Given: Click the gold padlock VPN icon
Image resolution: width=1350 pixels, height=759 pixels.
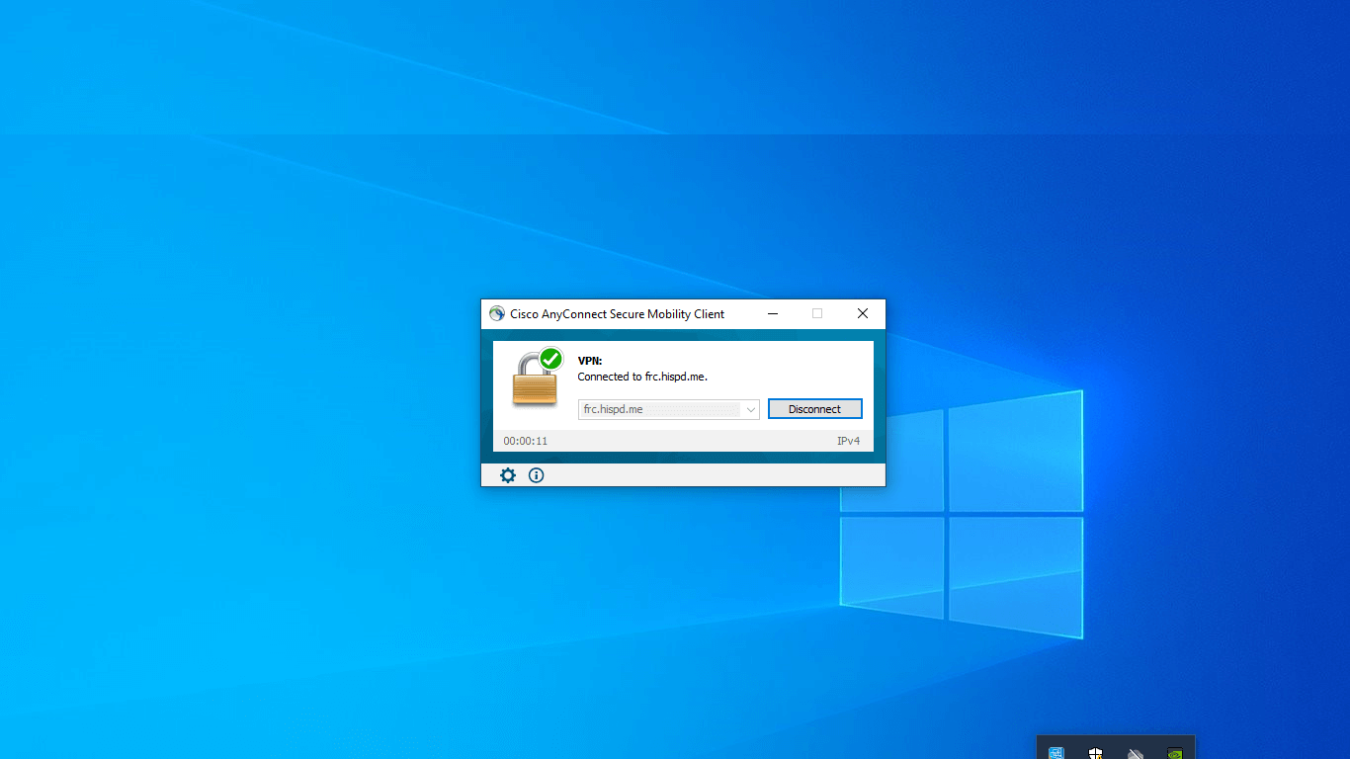Looking at the screenshot, I should click(534, 383).
